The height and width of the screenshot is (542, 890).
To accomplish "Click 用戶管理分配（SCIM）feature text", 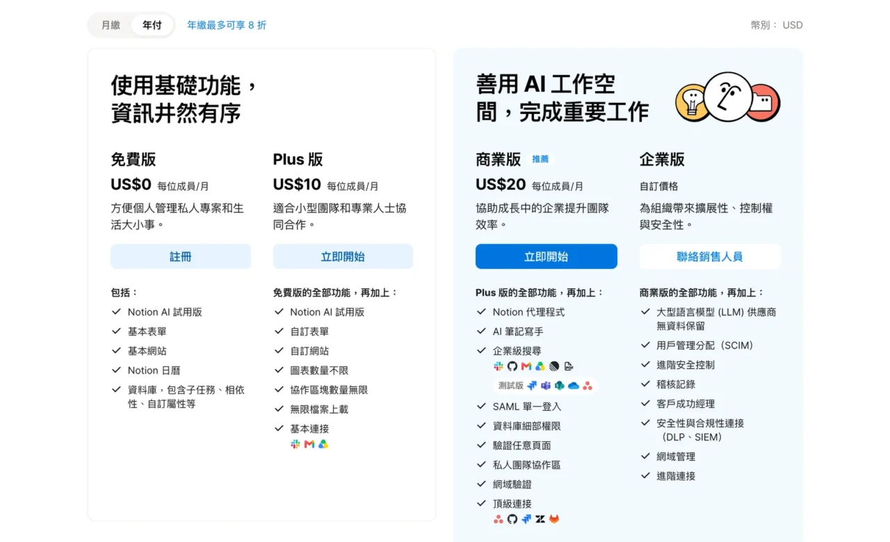I will (705, 345).
